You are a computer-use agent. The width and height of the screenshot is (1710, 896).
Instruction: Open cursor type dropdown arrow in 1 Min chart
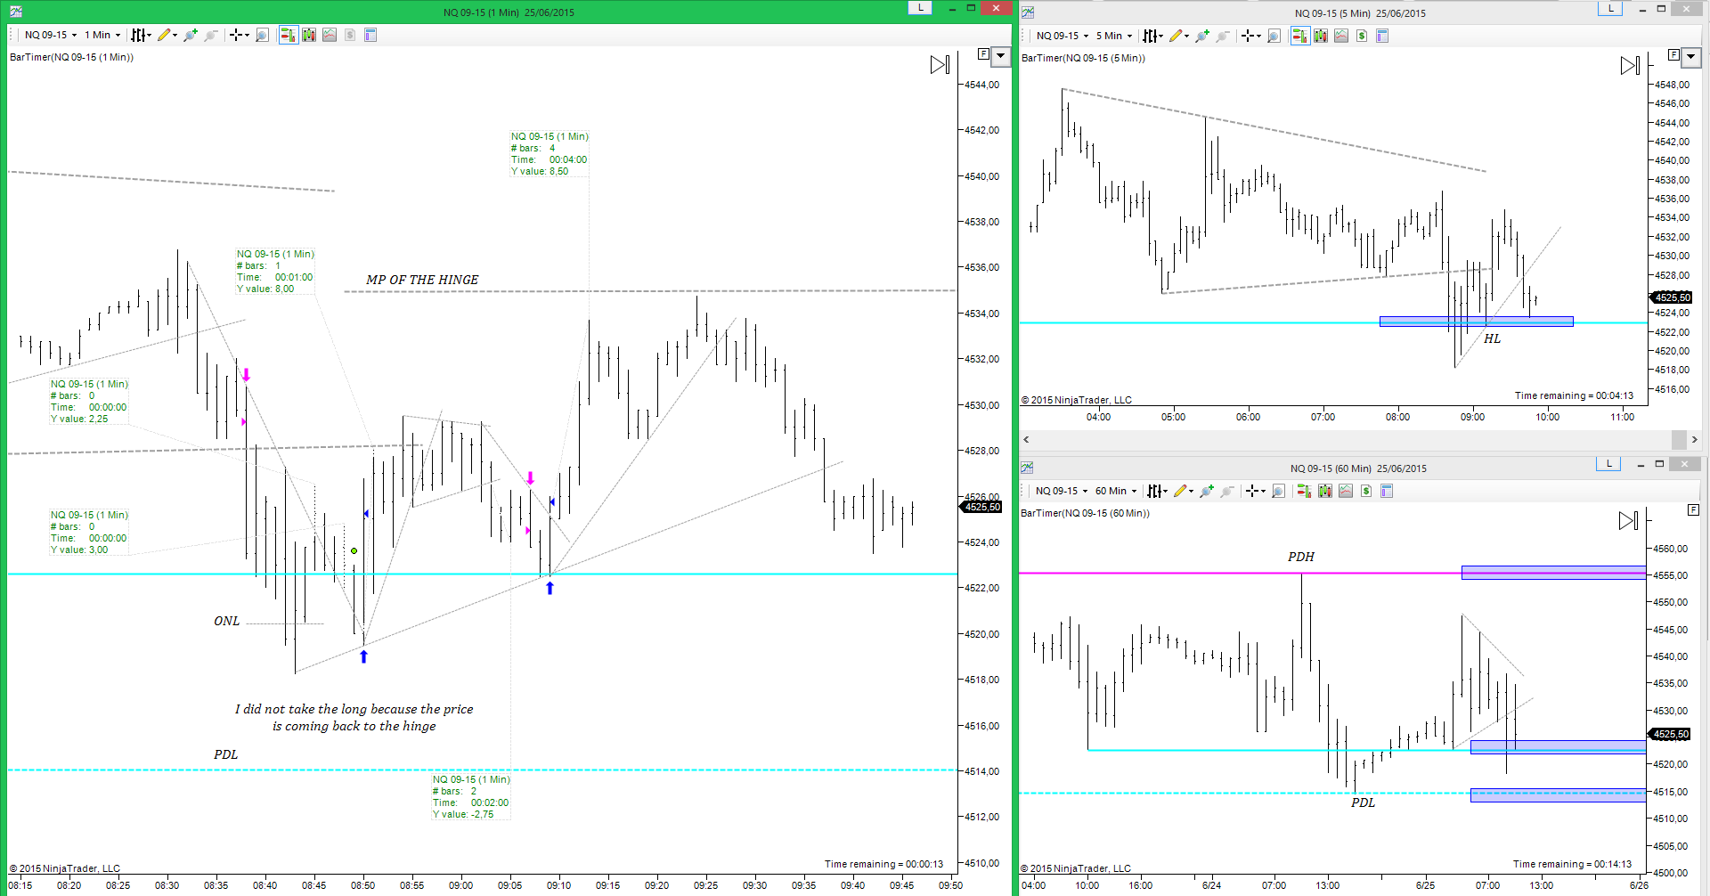click(x=247, y=36)
